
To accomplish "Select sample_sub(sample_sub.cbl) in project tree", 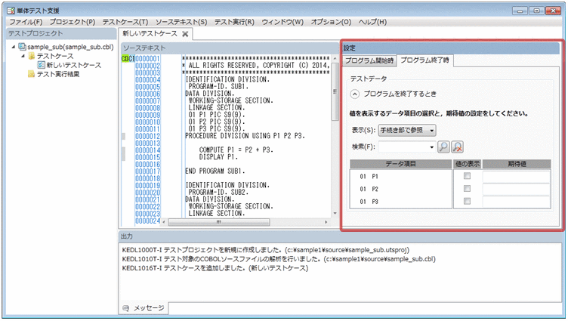I will (70, 47).
